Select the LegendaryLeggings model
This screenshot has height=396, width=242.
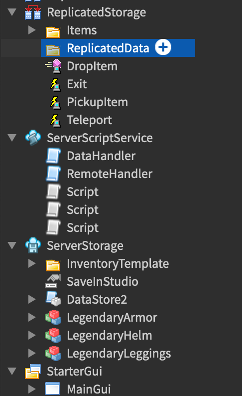coord(119,353)
